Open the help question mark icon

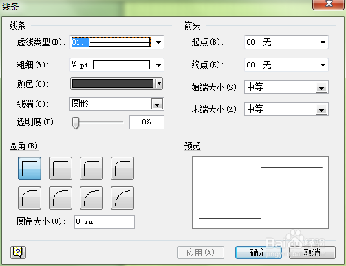click(18, 252)
